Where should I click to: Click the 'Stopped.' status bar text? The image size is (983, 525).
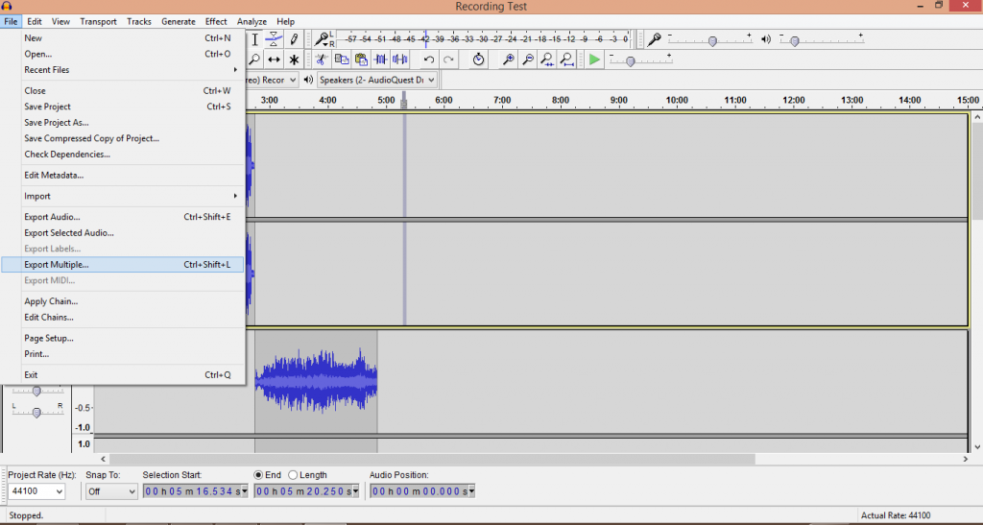(x=26, y=515)
